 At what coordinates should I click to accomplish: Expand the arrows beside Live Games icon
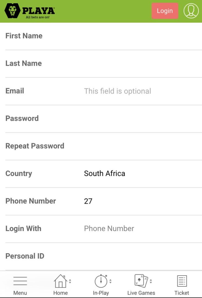pyautogui.click(x=151, y=281)
